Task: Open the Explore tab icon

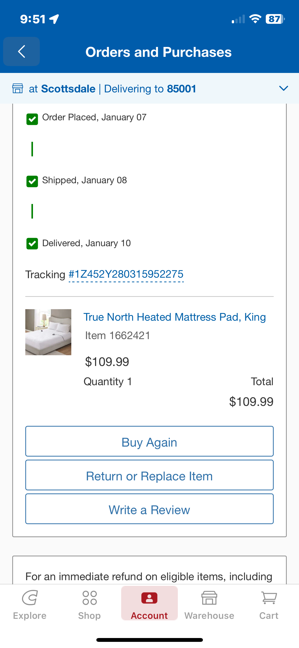Action: [30, 598]
